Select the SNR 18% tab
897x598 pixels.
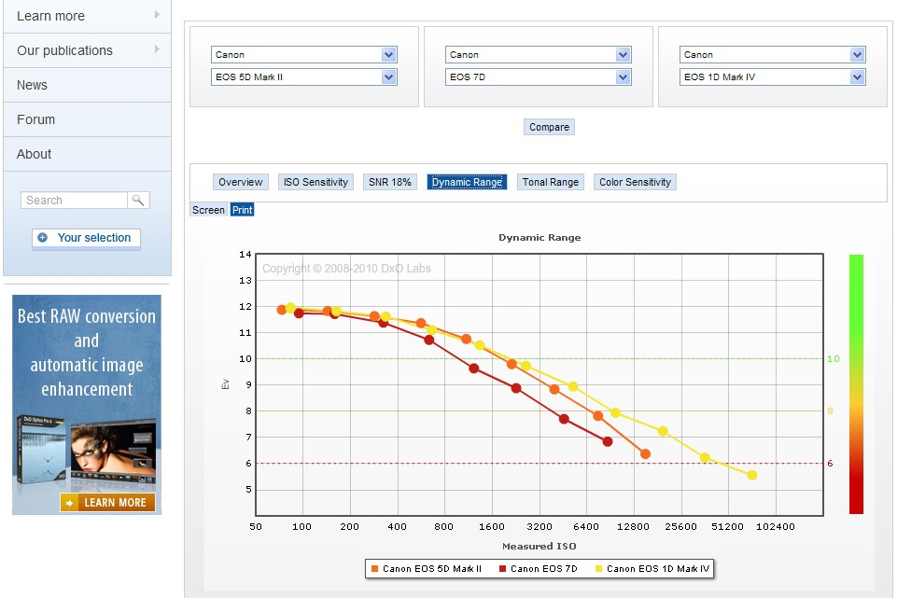point(390,182)
